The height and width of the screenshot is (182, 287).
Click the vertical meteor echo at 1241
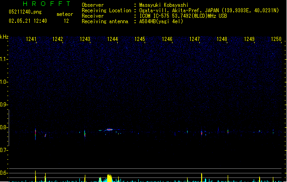coord(36,134)
